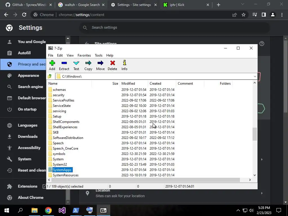Switch to the waltuh Google Search tab
288x216 pixels.
point(81,5)
